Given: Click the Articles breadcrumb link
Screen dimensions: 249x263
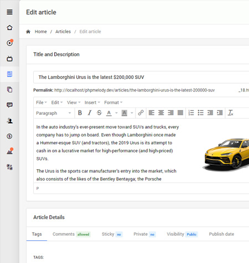Looking at the screenshot, I should [x=63, y=32].
